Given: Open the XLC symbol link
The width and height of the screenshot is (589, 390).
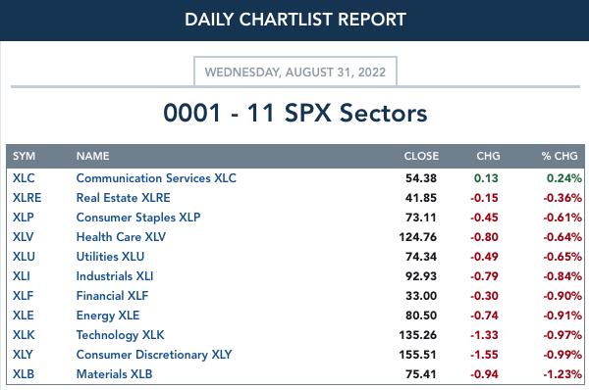Looking at the screenshot, I should coord(24,178).
